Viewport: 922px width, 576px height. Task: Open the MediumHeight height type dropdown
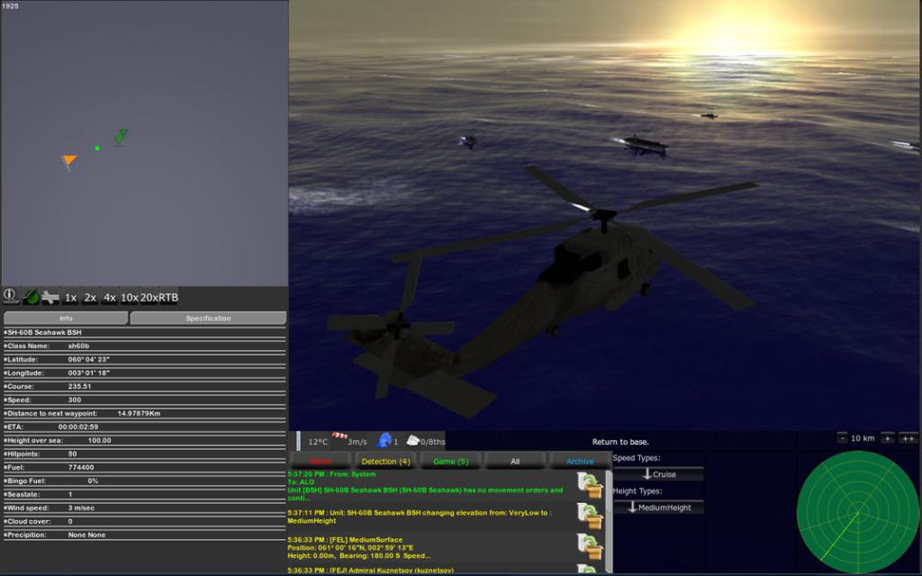tap(658, 508)
